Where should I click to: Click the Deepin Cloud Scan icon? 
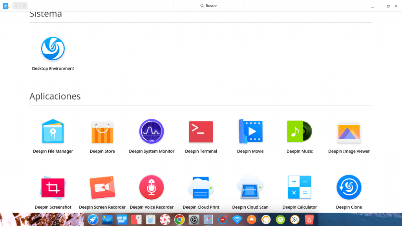[250, 187]
